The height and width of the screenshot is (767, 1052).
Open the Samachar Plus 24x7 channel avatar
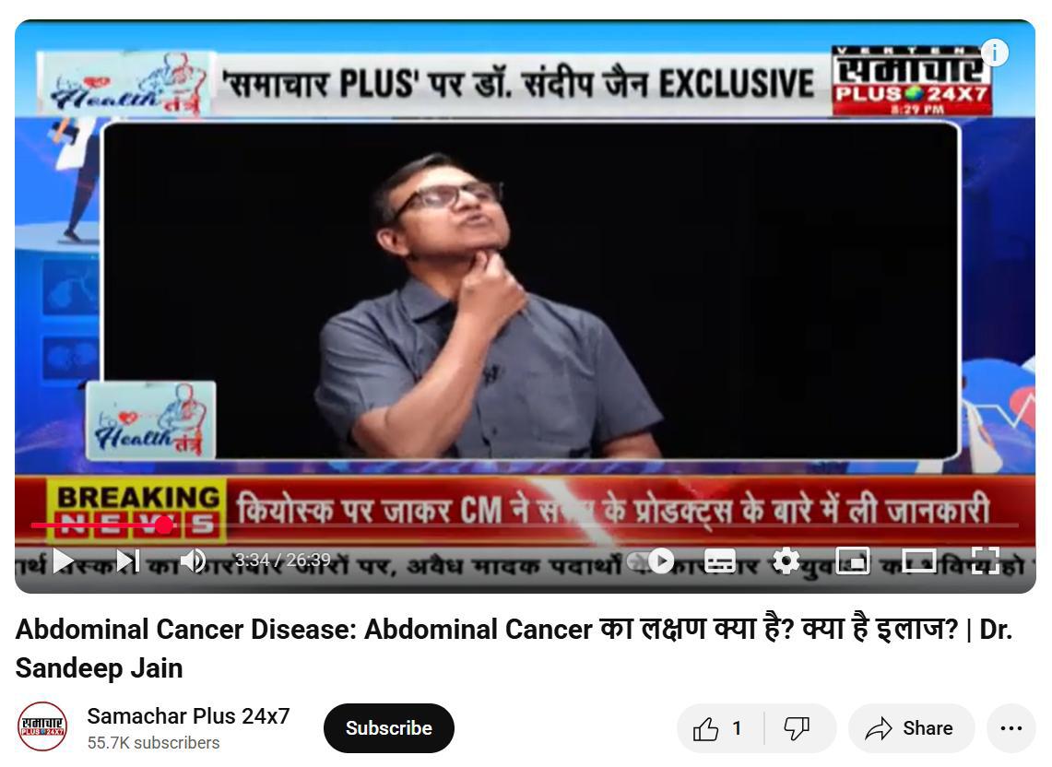(42, 726)
